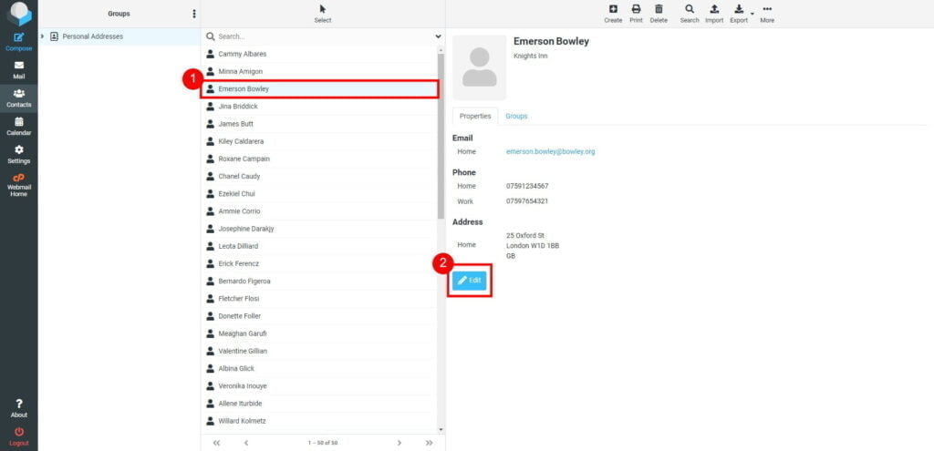
Task: Select contact Minna Amigon
Action: tap(318, 71)
